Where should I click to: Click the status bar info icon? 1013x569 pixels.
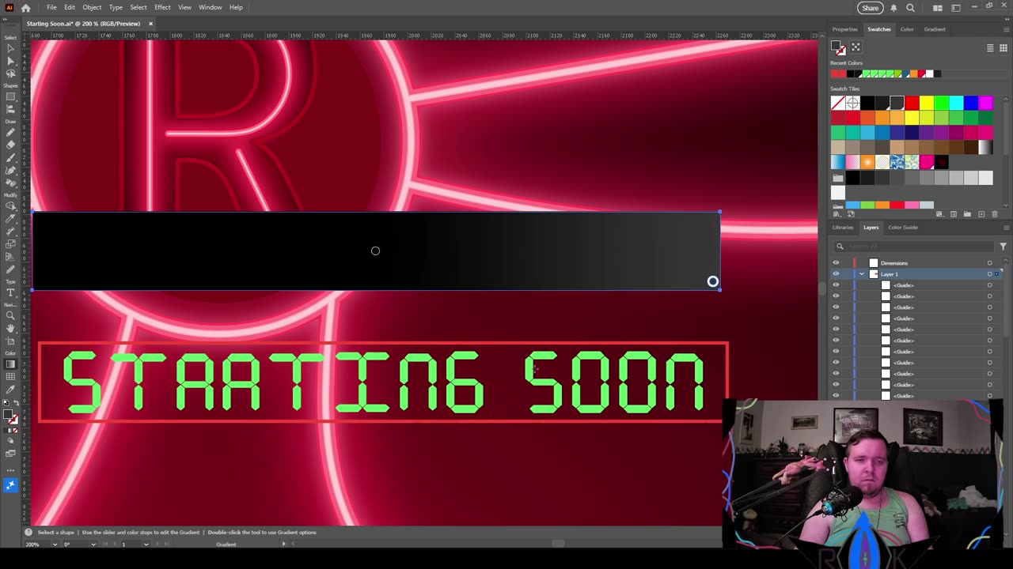click(28, 532)
